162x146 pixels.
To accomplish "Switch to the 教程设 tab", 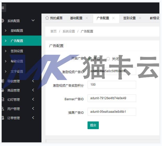I will point(155,18).
